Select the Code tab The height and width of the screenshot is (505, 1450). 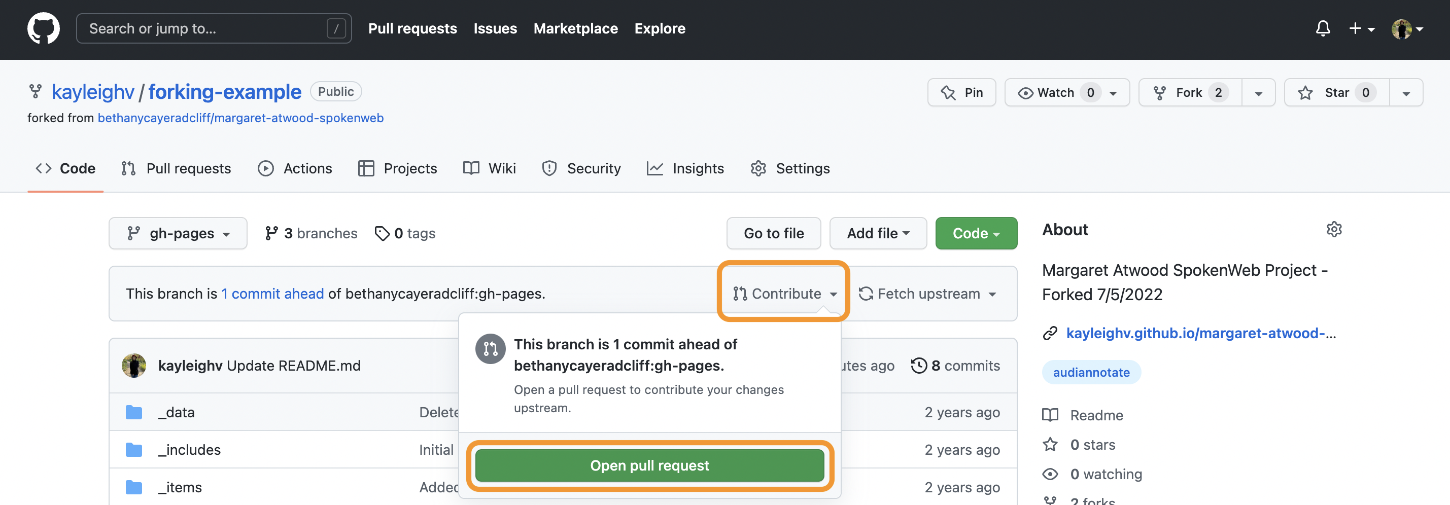pyautogui.click(x=65, y=168)
